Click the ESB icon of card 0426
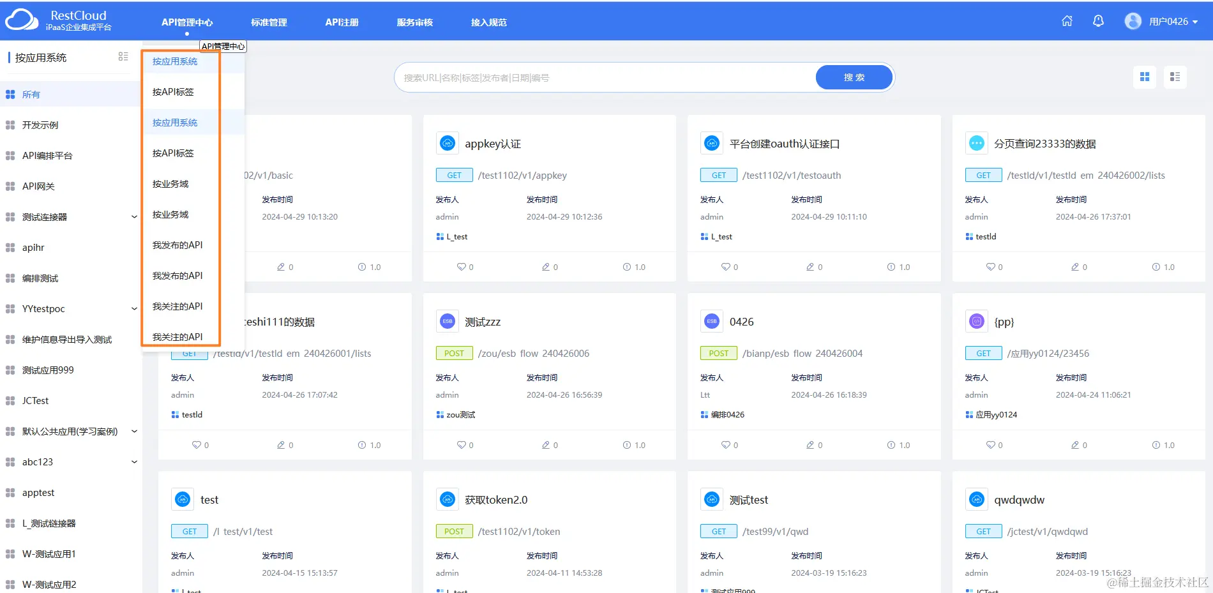Viewport: 1213px width, 593px height. (712, 322)
